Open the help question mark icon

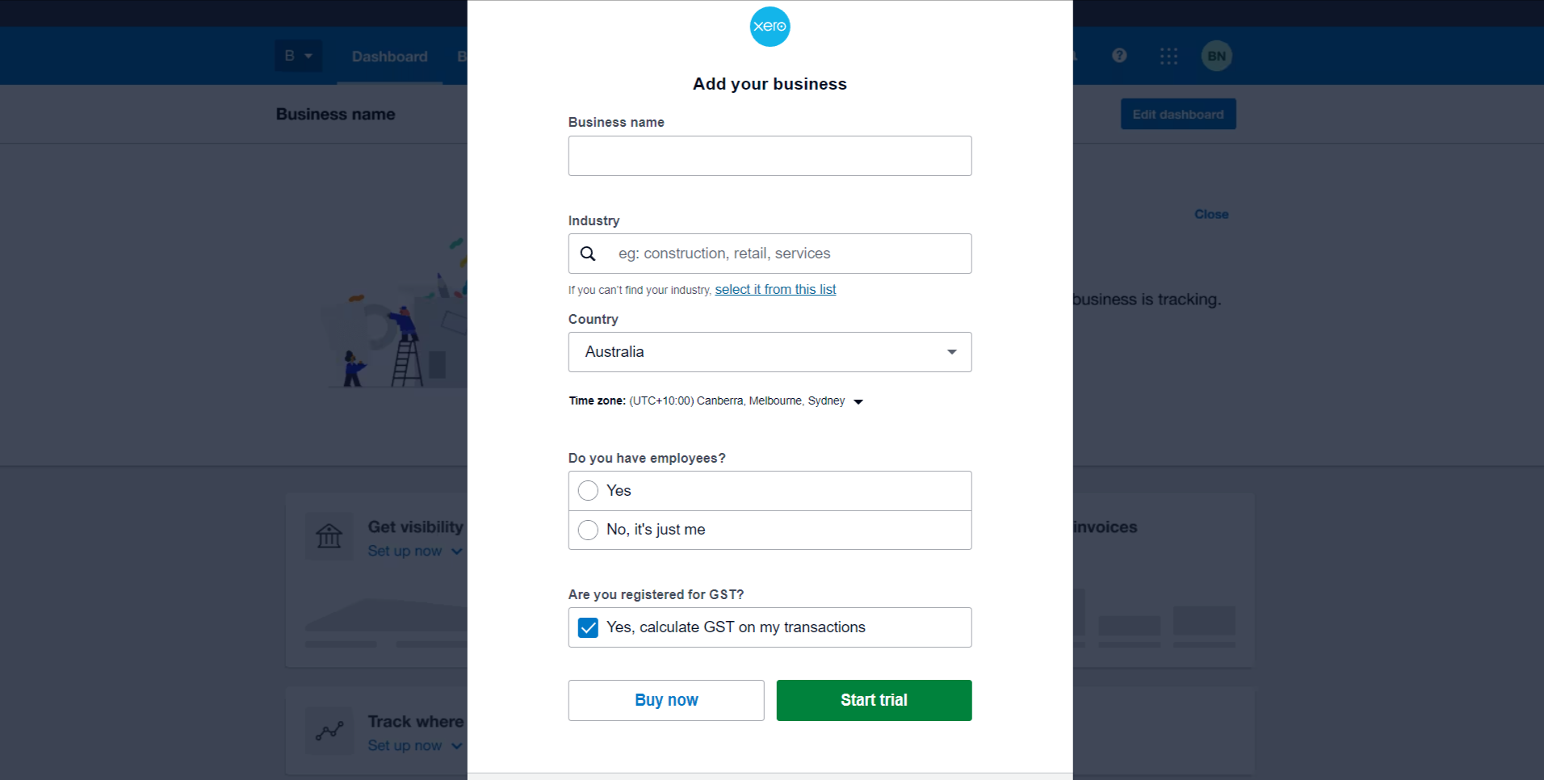1119,56
